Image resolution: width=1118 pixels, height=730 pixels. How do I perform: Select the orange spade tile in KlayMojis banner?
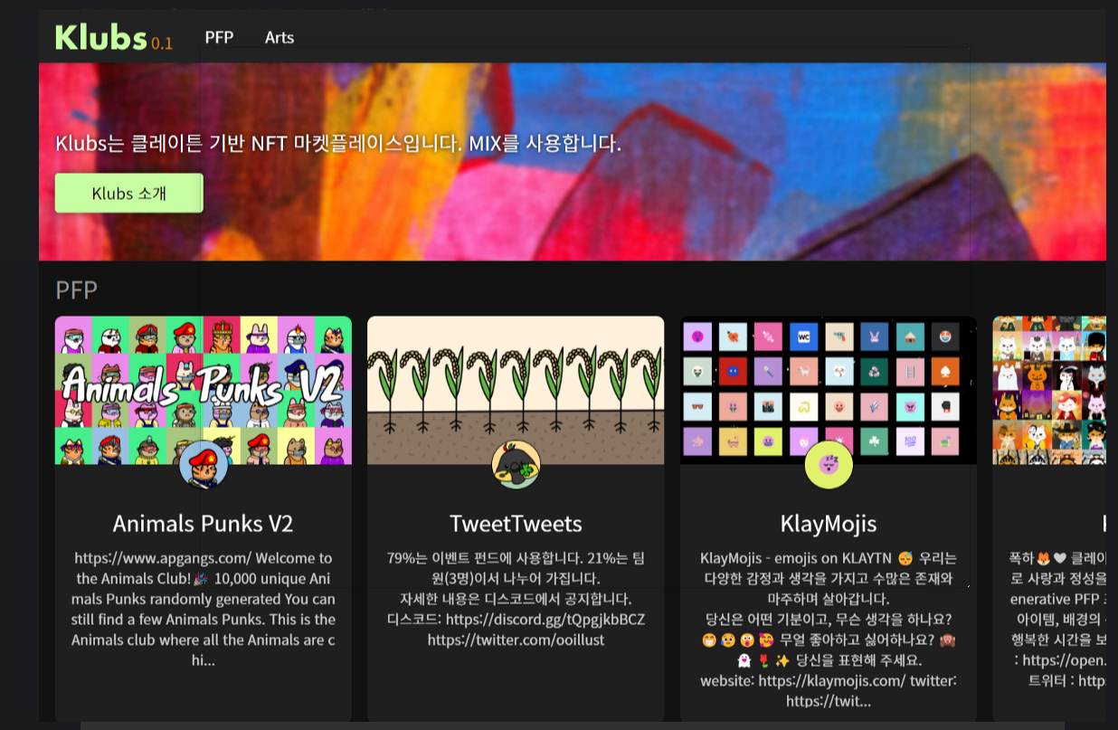pyautogui.click(x=945, y=372)
